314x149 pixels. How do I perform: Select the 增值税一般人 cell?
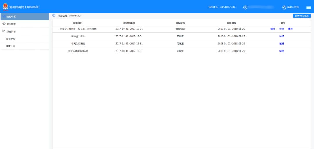click(78, 36)
